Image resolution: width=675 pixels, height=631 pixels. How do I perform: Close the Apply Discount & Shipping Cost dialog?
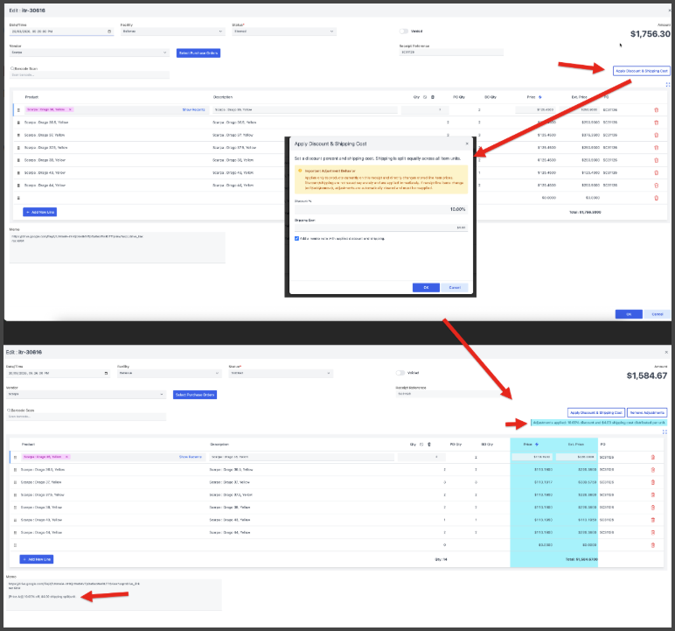467,143
